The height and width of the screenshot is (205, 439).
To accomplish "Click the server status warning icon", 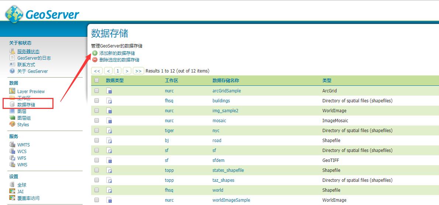I will pyautogui.click(x=12, y=52).
